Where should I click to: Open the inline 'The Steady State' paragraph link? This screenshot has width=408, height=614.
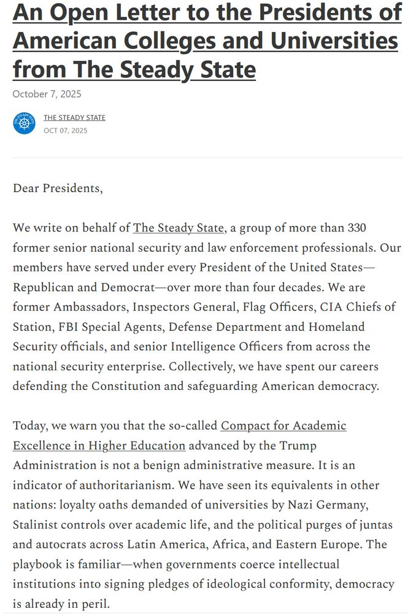[179, 228]
